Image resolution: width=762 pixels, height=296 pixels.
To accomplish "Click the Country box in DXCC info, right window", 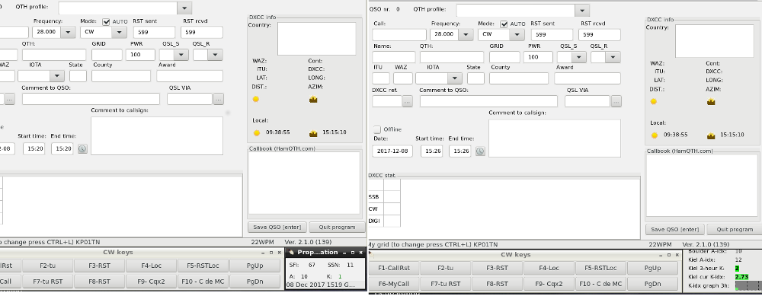I will pos(715,41).
